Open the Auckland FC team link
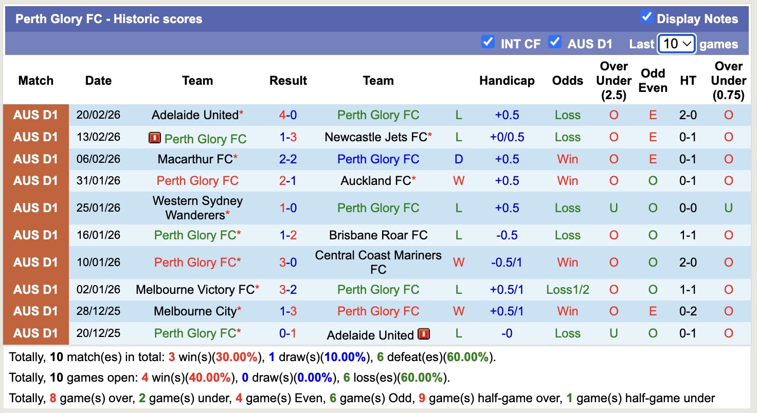 point(375,180)
